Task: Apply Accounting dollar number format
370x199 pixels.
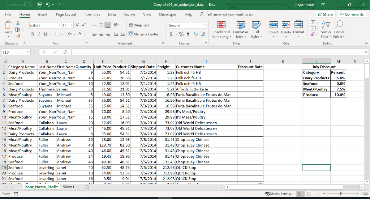Action: [x=171, y=34]
